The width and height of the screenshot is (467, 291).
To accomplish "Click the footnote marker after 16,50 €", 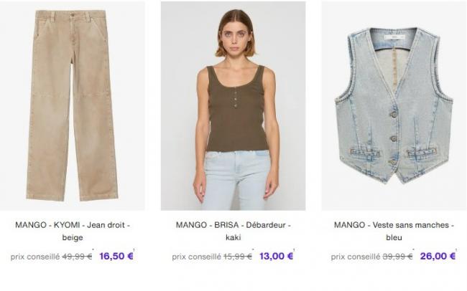I will (134, 249).
